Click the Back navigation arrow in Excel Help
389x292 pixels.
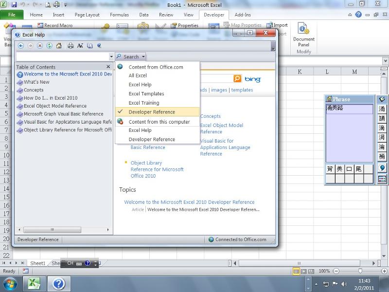pos(20,45)
